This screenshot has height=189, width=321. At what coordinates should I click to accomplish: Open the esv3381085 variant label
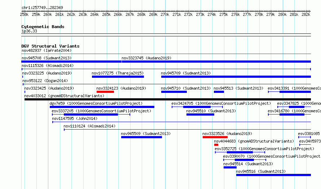tap(309, 134)
